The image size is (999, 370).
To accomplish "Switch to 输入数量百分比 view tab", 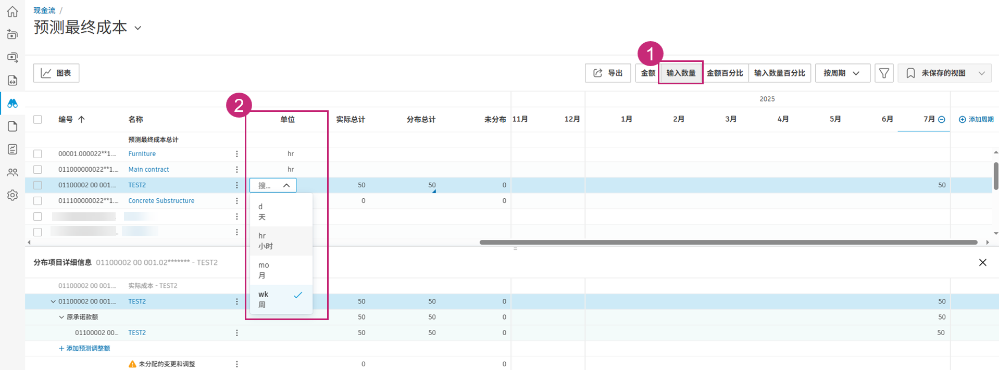I will (x=780, y=73).
